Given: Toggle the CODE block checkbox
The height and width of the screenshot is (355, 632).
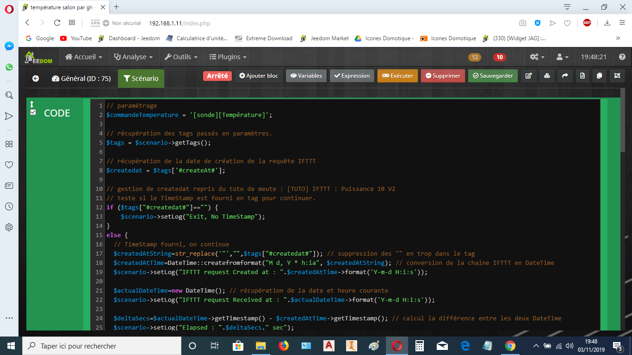Looking at the screenshot, I should click(33, 112).
